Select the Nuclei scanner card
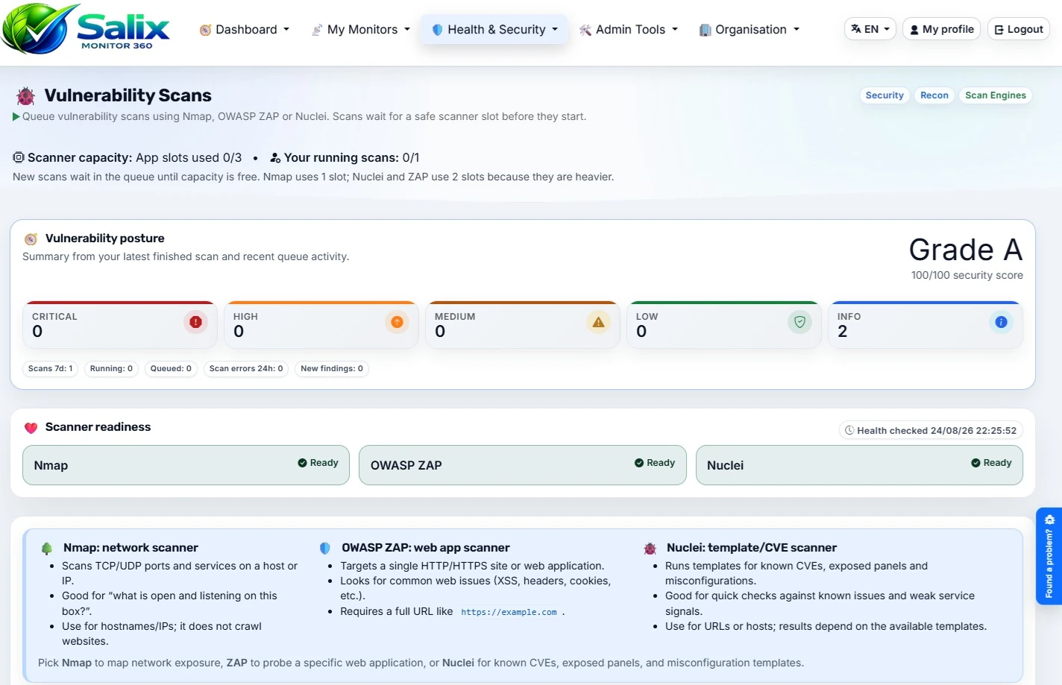 coord(859,465)
